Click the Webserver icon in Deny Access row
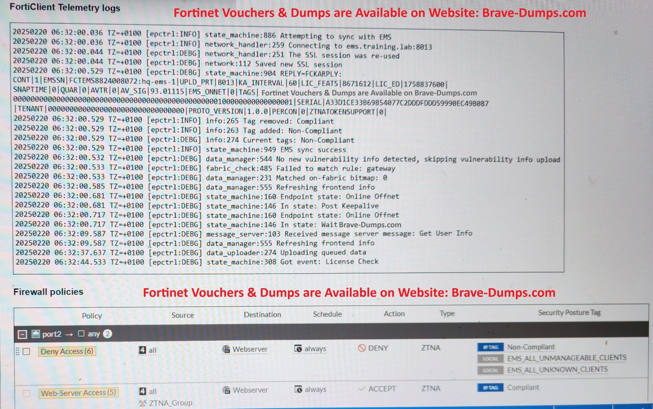 (226, 349)
